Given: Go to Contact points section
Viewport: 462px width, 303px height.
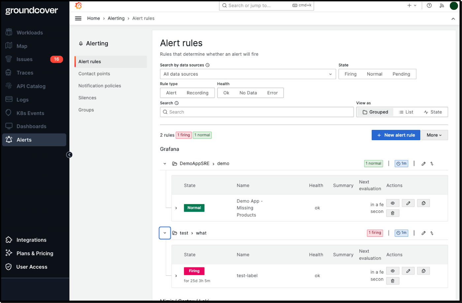Looking at the screenshot, I should 94,74.
